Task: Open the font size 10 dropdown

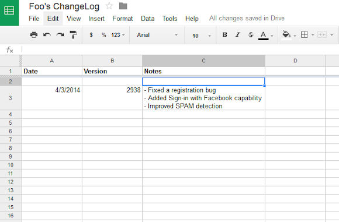Action: (202, 36)
